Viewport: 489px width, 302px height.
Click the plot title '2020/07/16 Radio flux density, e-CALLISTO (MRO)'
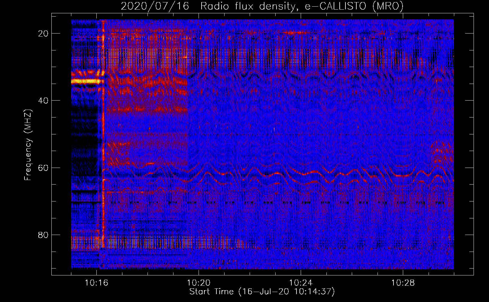point(262,6)
